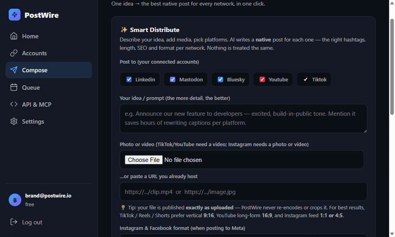The height and width of the screenshot is (237, 395).
Task: Open API & MCP section
Action: [49, 104]
